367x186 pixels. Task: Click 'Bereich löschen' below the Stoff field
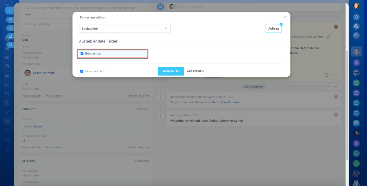[x=139, y=96]
